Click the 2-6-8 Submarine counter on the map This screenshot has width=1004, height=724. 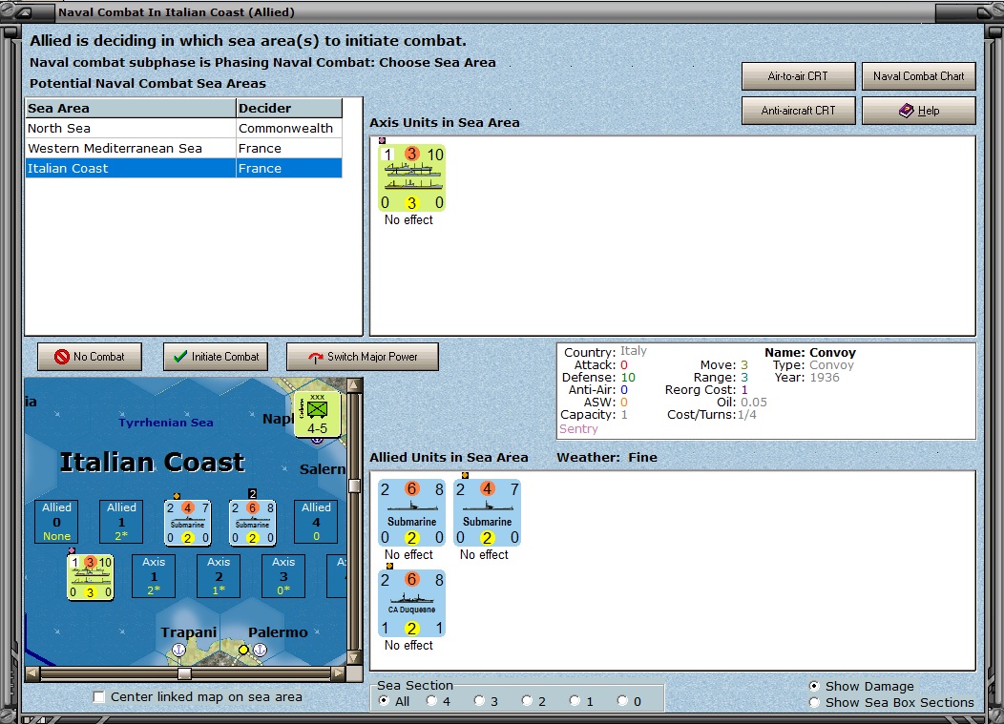[x=252, y=523]
